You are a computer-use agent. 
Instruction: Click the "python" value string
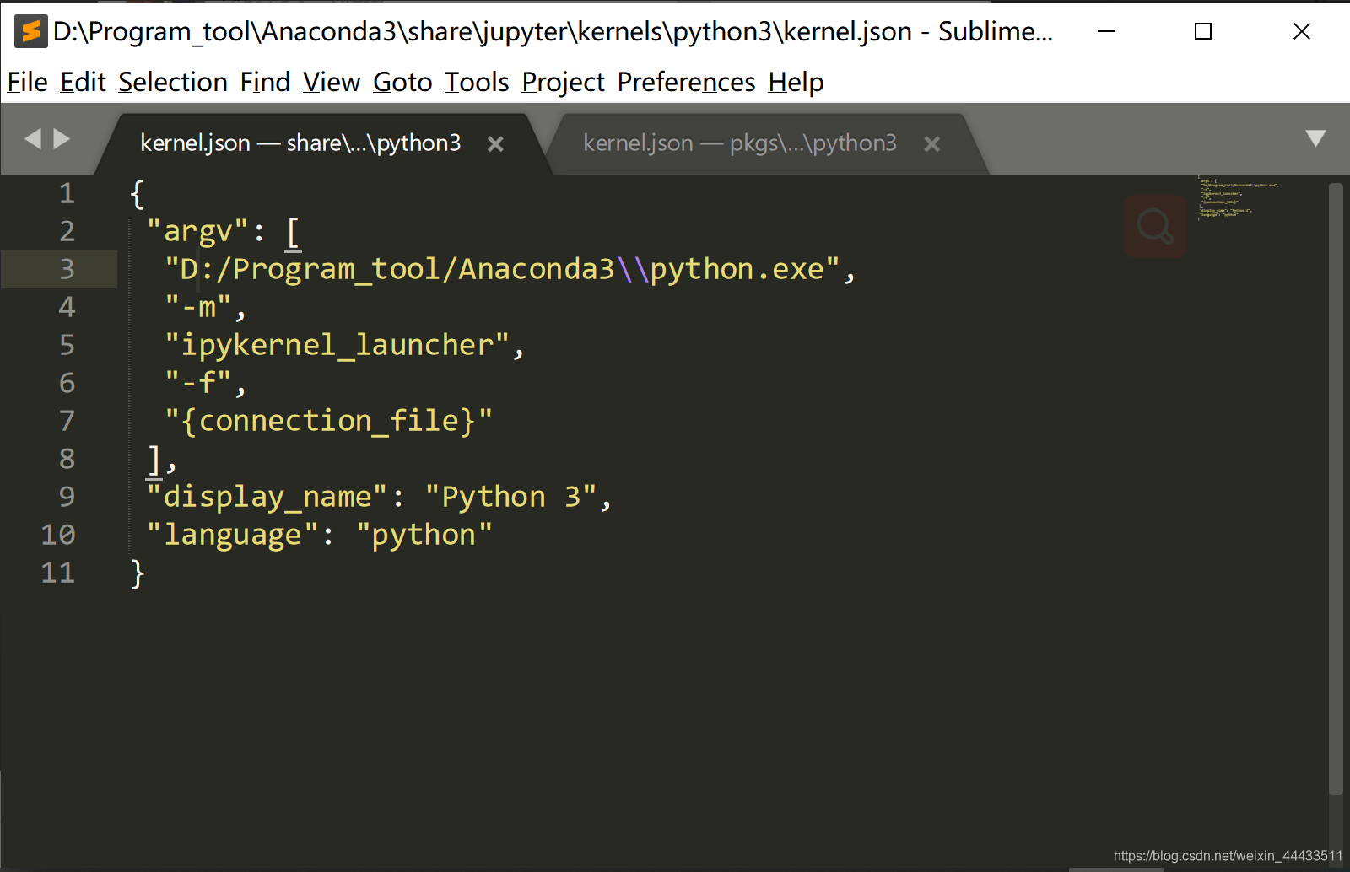click(x=424, y=535)
